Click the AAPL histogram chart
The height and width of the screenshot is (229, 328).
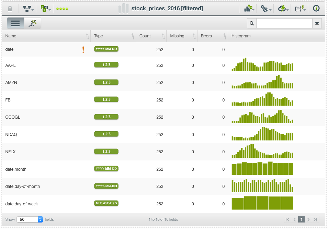tap(262, 65)
